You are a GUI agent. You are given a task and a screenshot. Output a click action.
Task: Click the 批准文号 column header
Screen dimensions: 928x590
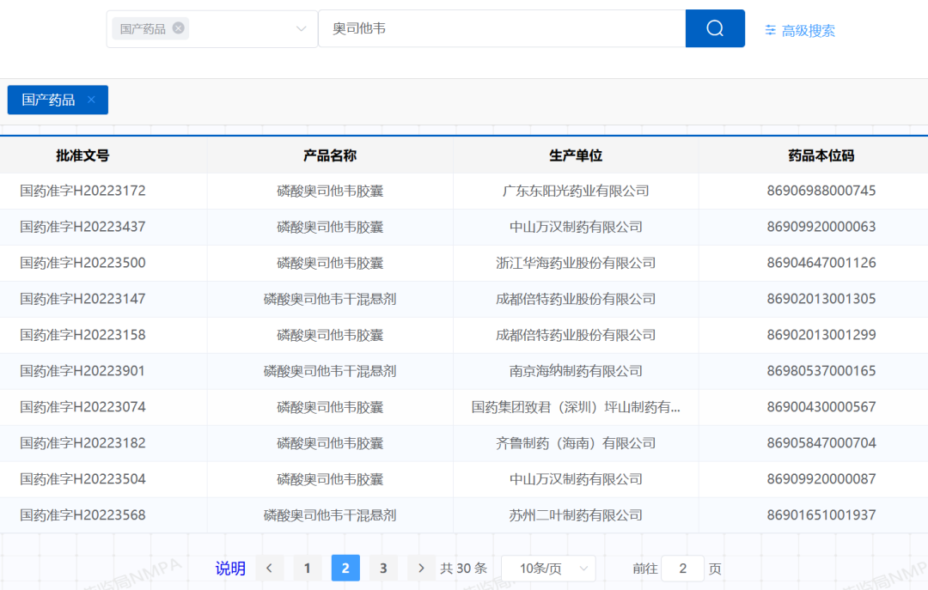coord(82,155)
